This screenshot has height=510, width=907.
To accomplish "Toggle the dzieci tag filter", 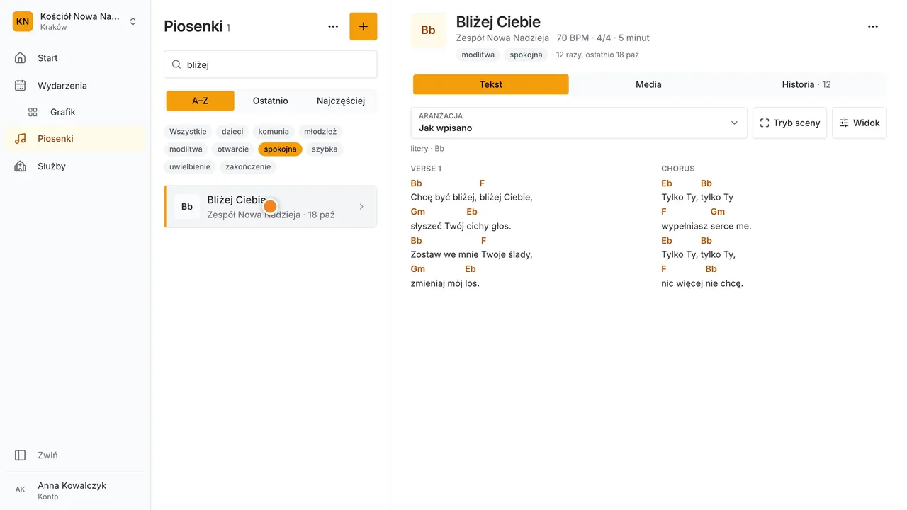I will point(232,131).
